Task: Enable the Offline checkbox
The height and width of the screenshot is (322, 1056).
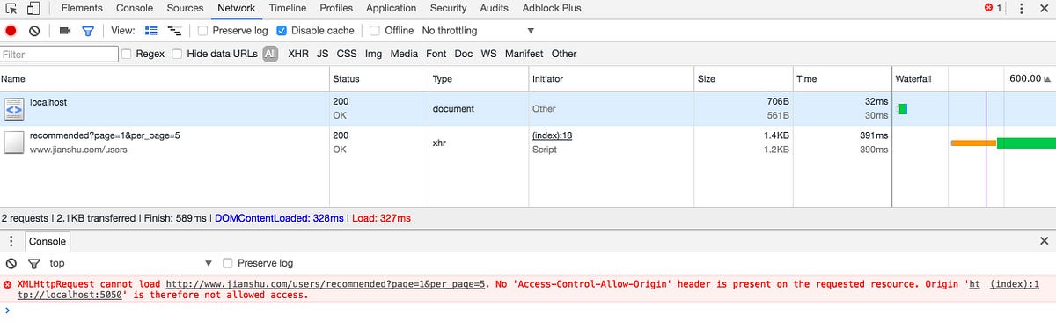Action: tap(375, 31)
